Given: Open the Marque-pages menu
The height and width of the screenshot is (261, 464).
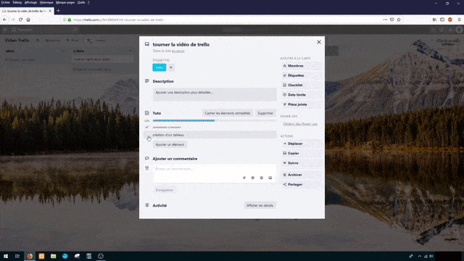Looking at the screenshot, I should pyautogui.click(x=65, y=2).
